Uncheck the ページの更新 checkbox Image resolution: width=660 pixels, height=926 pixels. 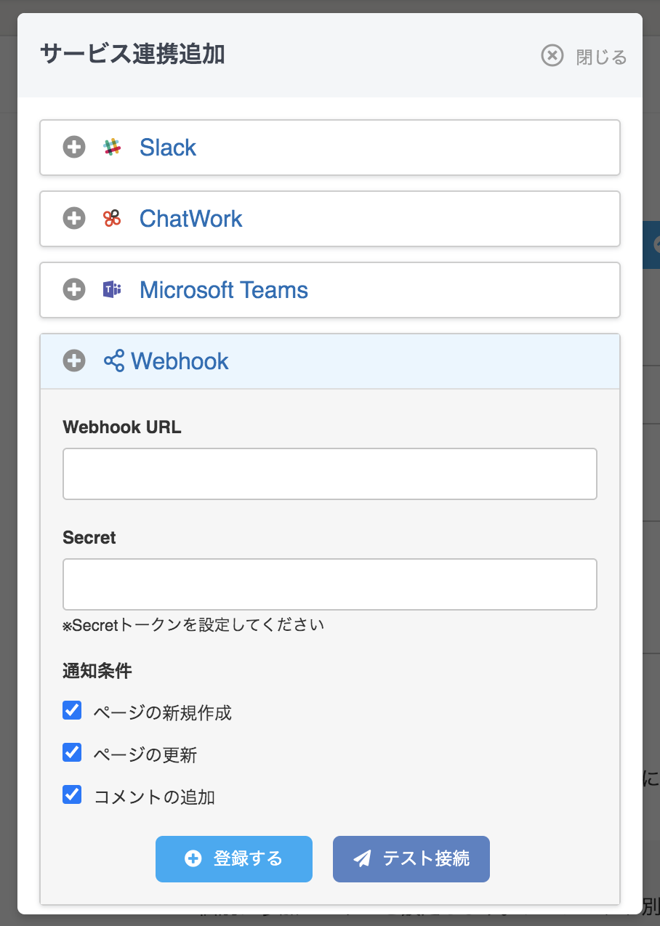[72, 752]
